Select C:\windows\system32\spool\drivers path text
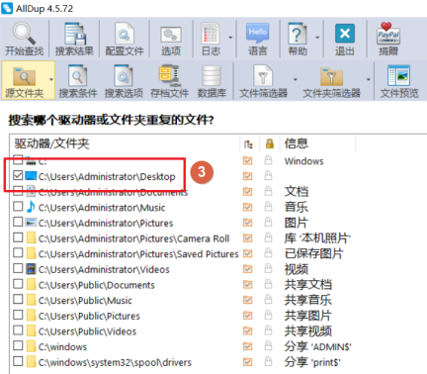The height and width of the screenshot is (374, 427). point(115,363)
